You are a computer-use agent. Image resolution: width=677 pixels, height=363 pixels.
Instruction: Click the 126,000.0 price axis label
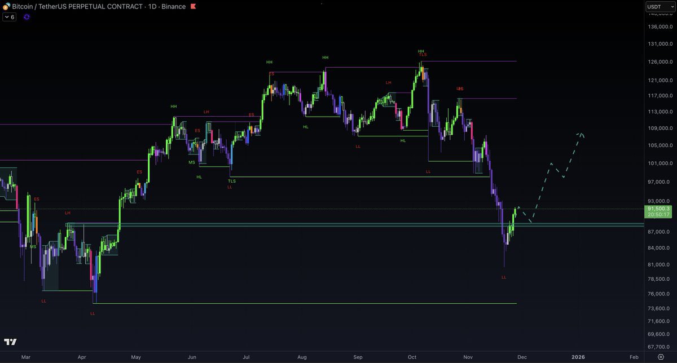click(661, 62)
